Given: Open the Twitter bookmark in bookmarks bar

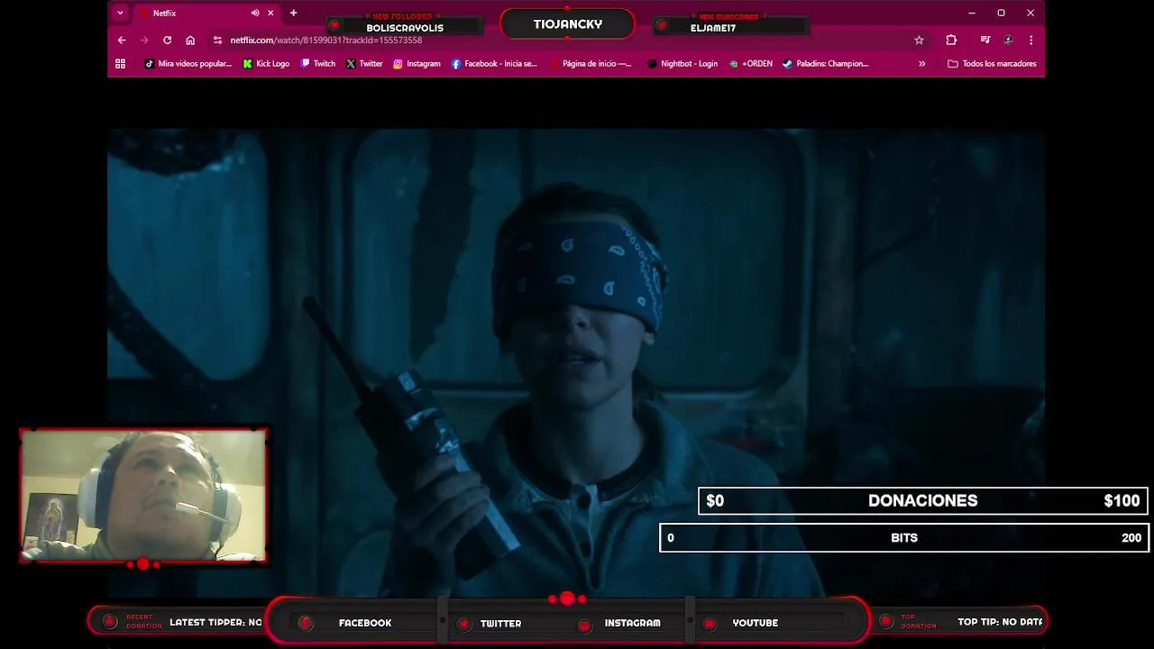Looking at the screenshot, I should [x=364, y=64].
